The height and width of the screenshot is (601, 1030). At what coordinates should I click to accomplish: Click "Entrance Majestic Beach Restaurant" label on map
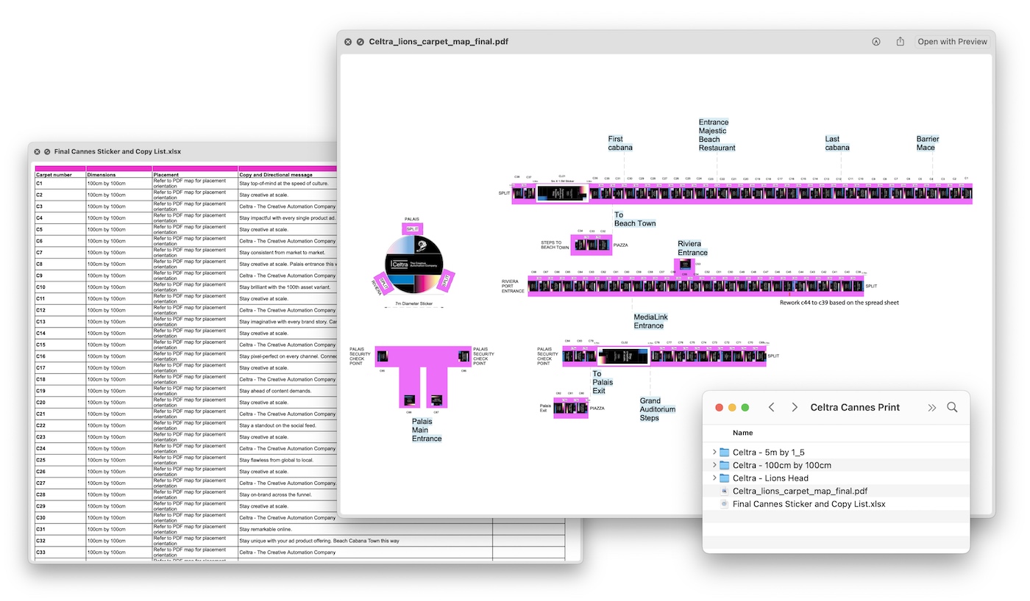pos(717,135)
